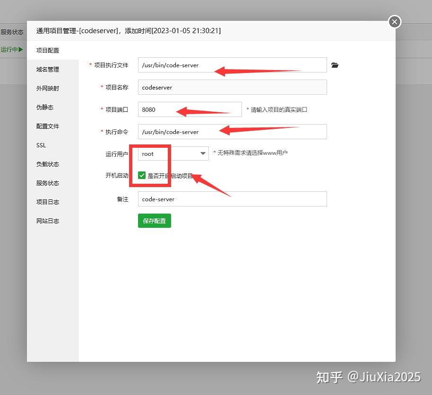Expand the 运行用户 dropdown
This screenshot has height=395, width=432.
click(x=203, y=153)
